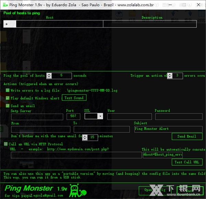Image resolution: width=206 pixels, height=199 pixels.
Task: Click the &host=$host_ping_error parameter field
Action: point(163,155)
